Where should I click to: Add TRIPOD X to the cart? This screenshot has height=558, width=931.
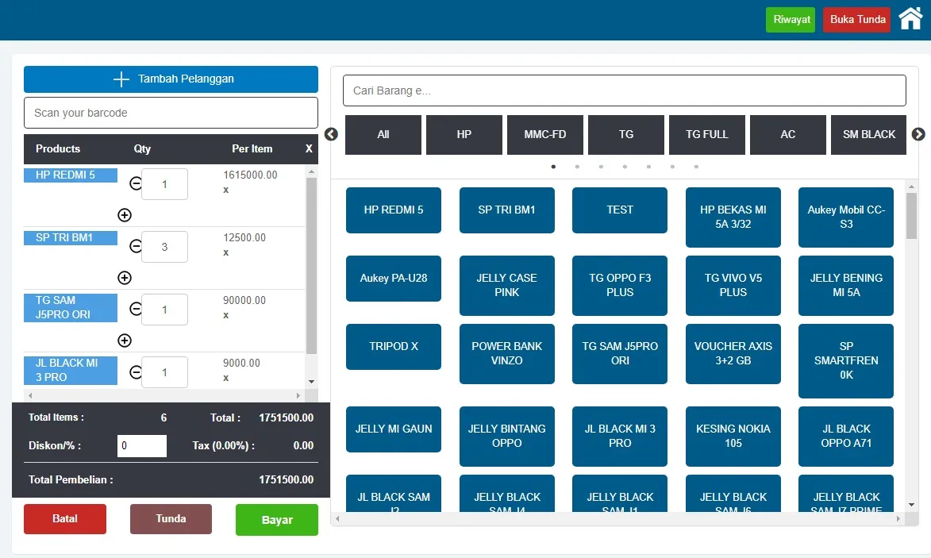pyautogui.click(x=393, y=347)
